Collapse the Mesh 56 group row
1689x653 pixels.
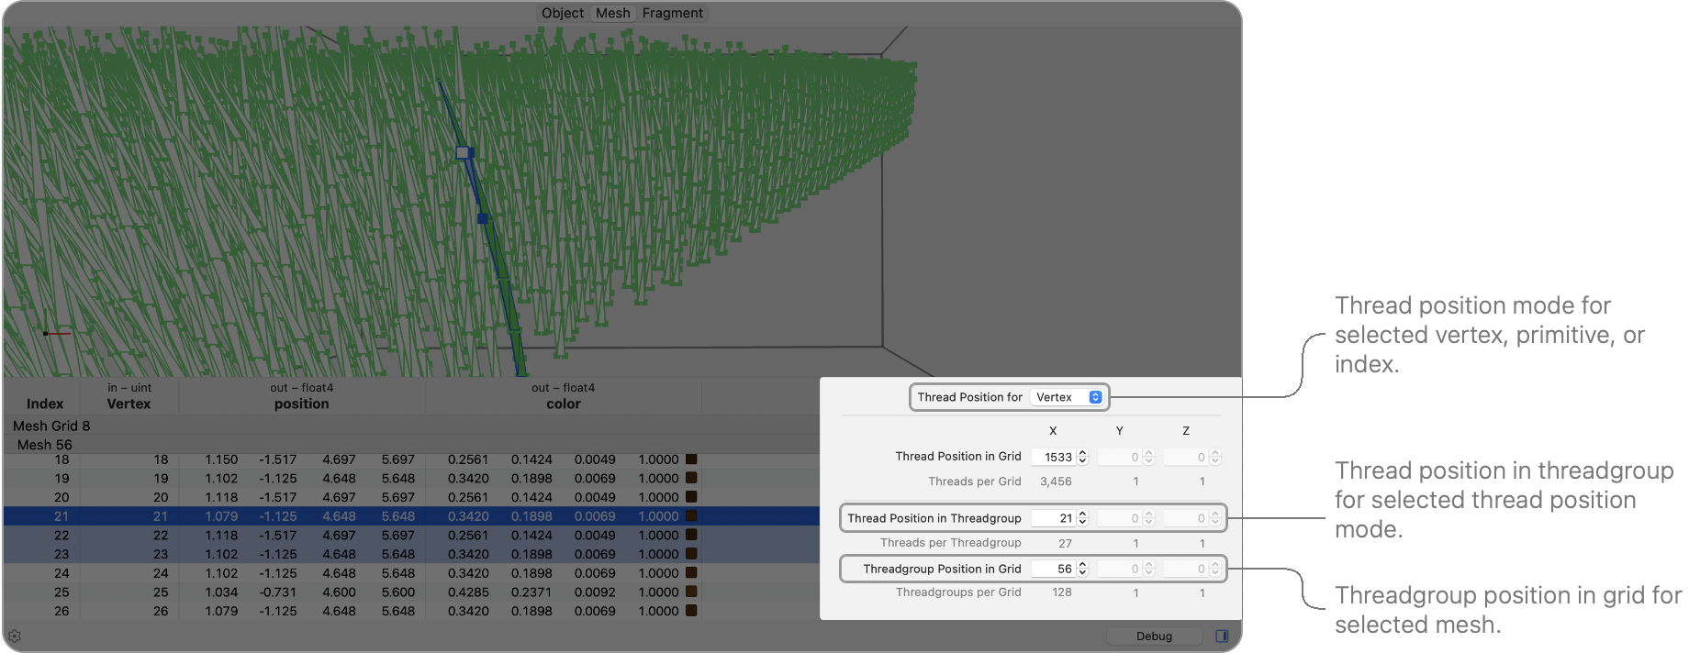point(45,445)
